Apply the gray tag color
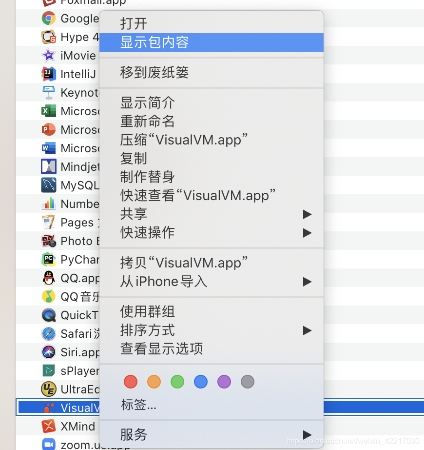The width and height of the screenshot is (424, 450). [248, 382]
